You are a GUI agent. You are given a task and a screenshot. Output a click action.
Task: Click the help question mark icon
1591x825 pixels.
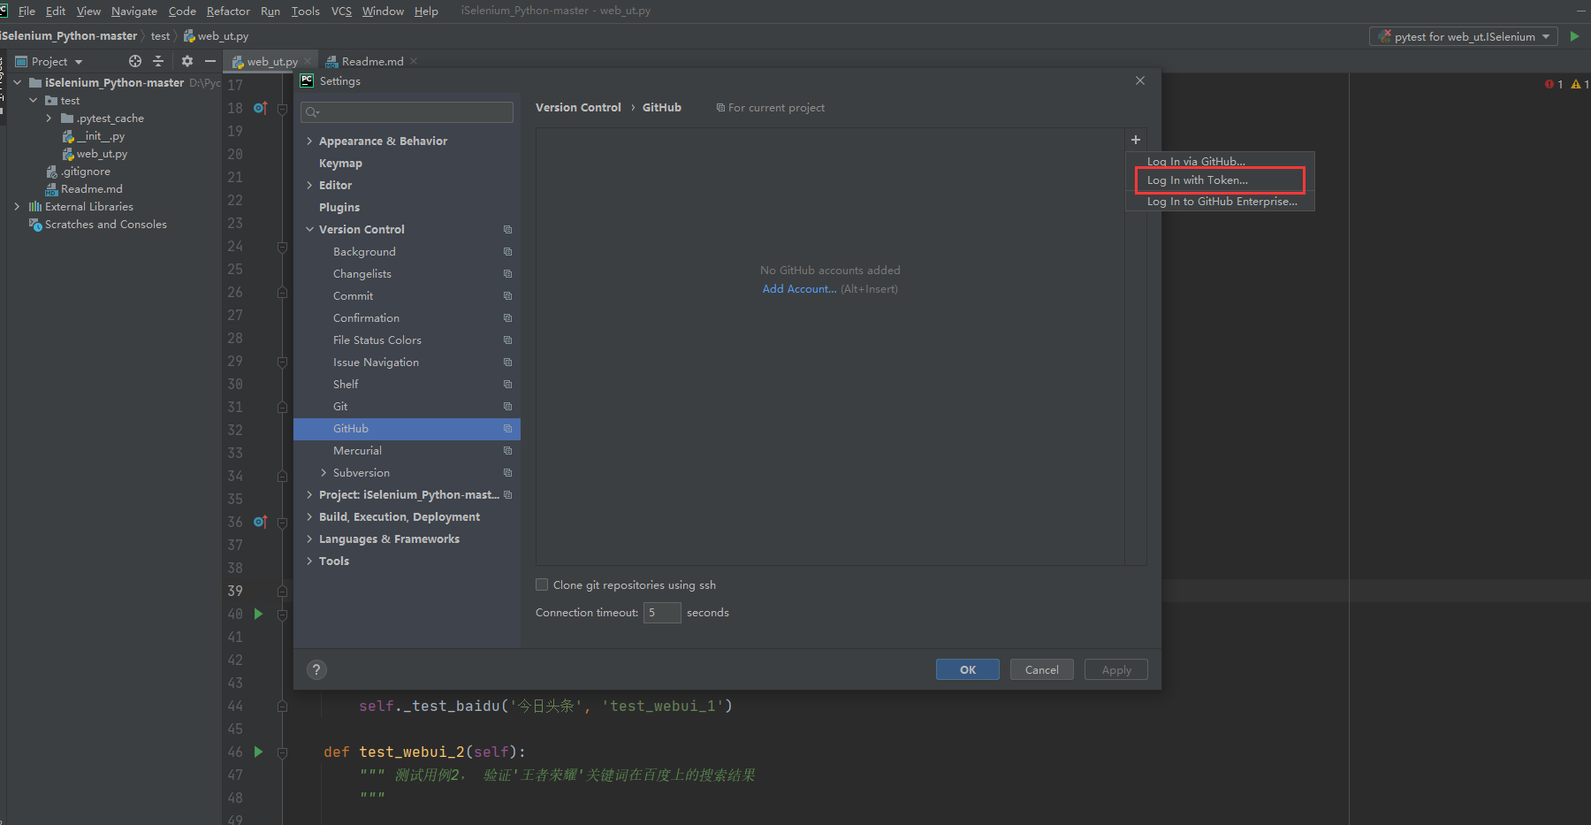[316, 670]
